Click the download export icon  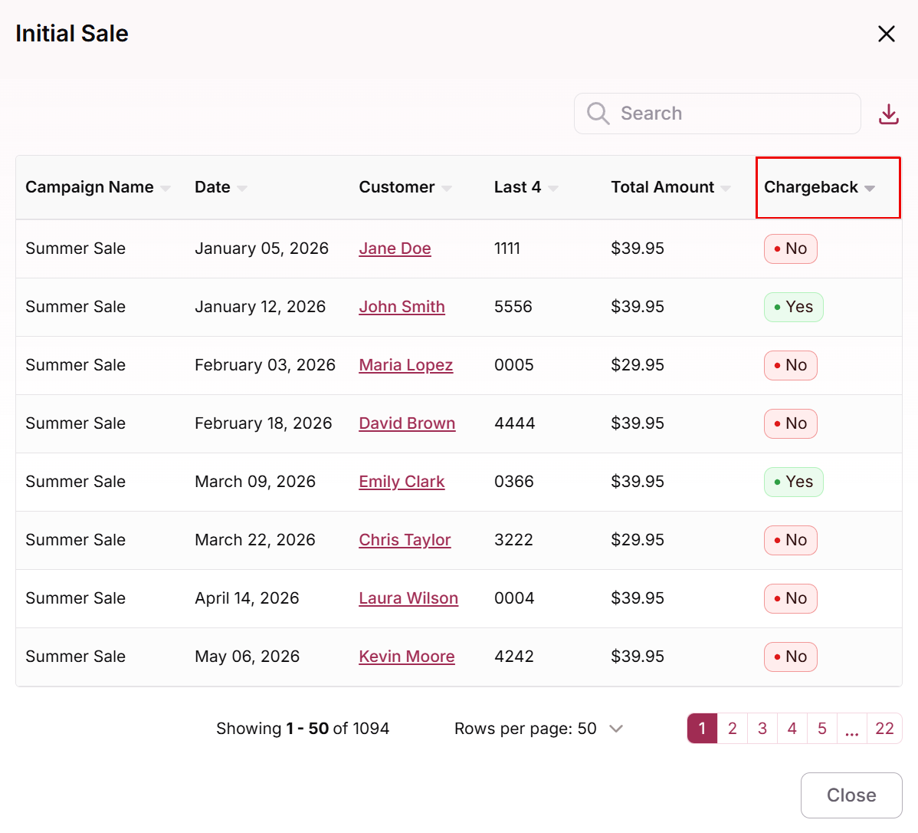point(888,114)
